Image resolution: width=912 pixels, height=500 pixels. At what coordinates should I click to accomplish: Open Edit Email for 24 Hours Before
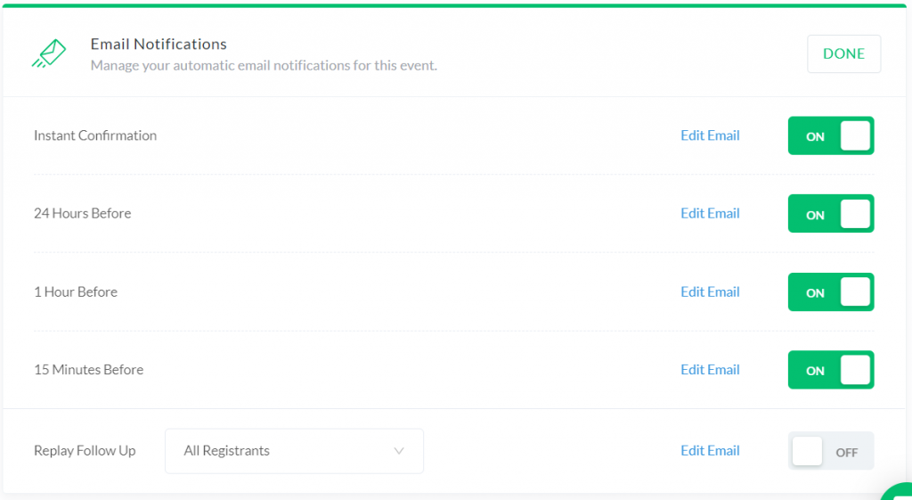[x=710, y=213]
